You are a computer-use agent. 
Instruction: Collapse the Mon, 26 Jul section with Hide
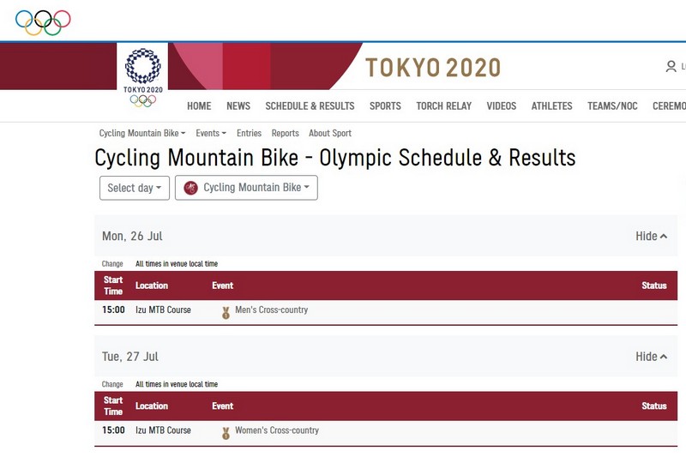click(x=651, y=236)
